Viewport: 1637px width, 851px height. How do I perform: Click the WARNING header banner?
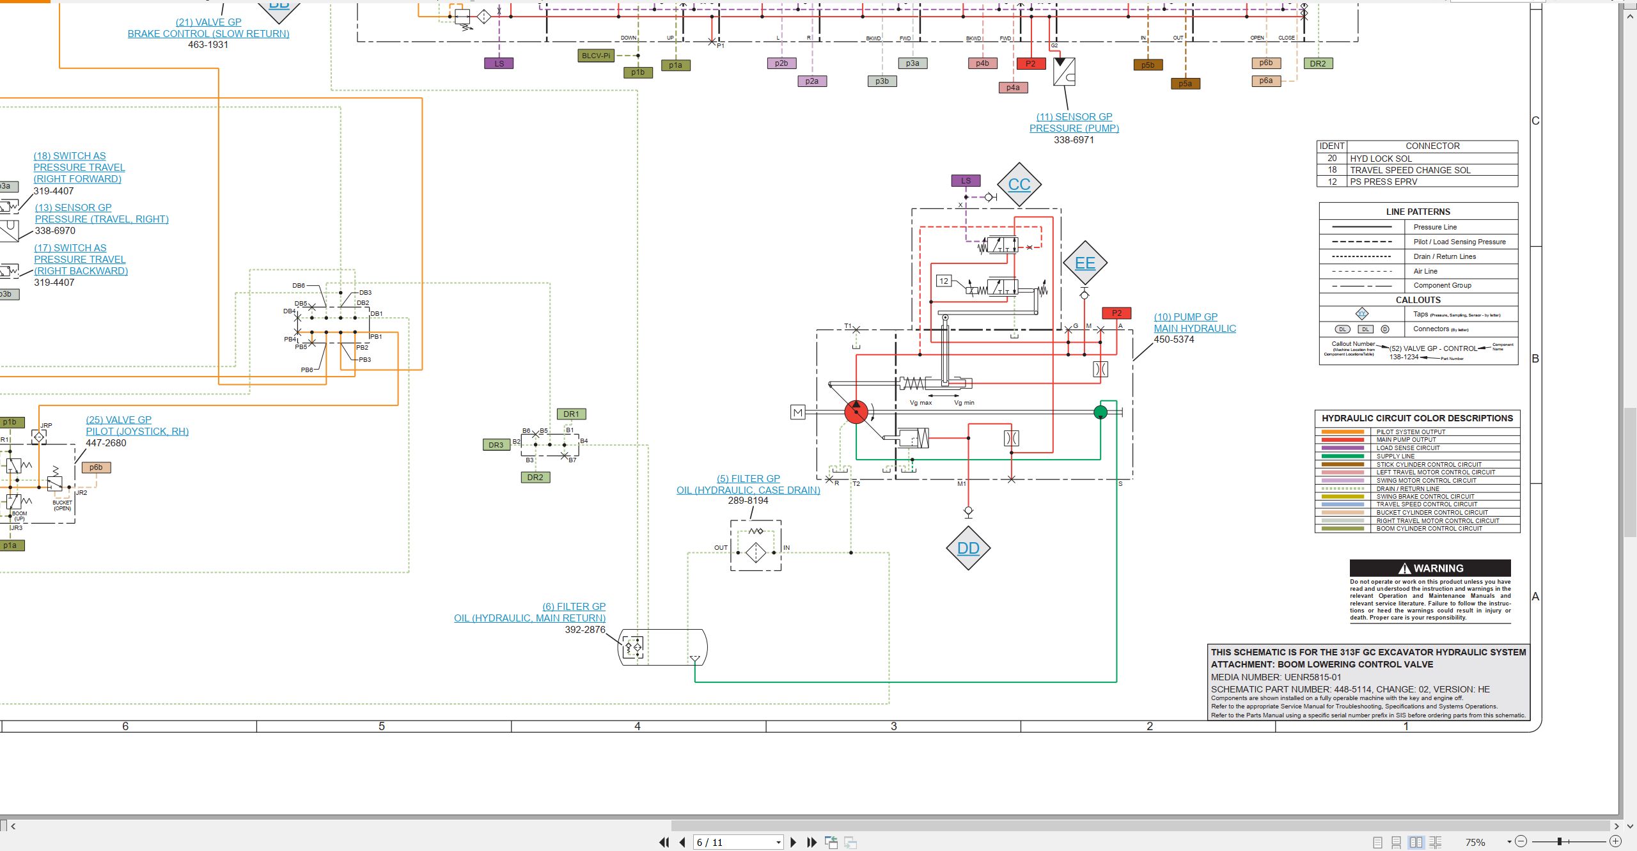coord(1430,568)
